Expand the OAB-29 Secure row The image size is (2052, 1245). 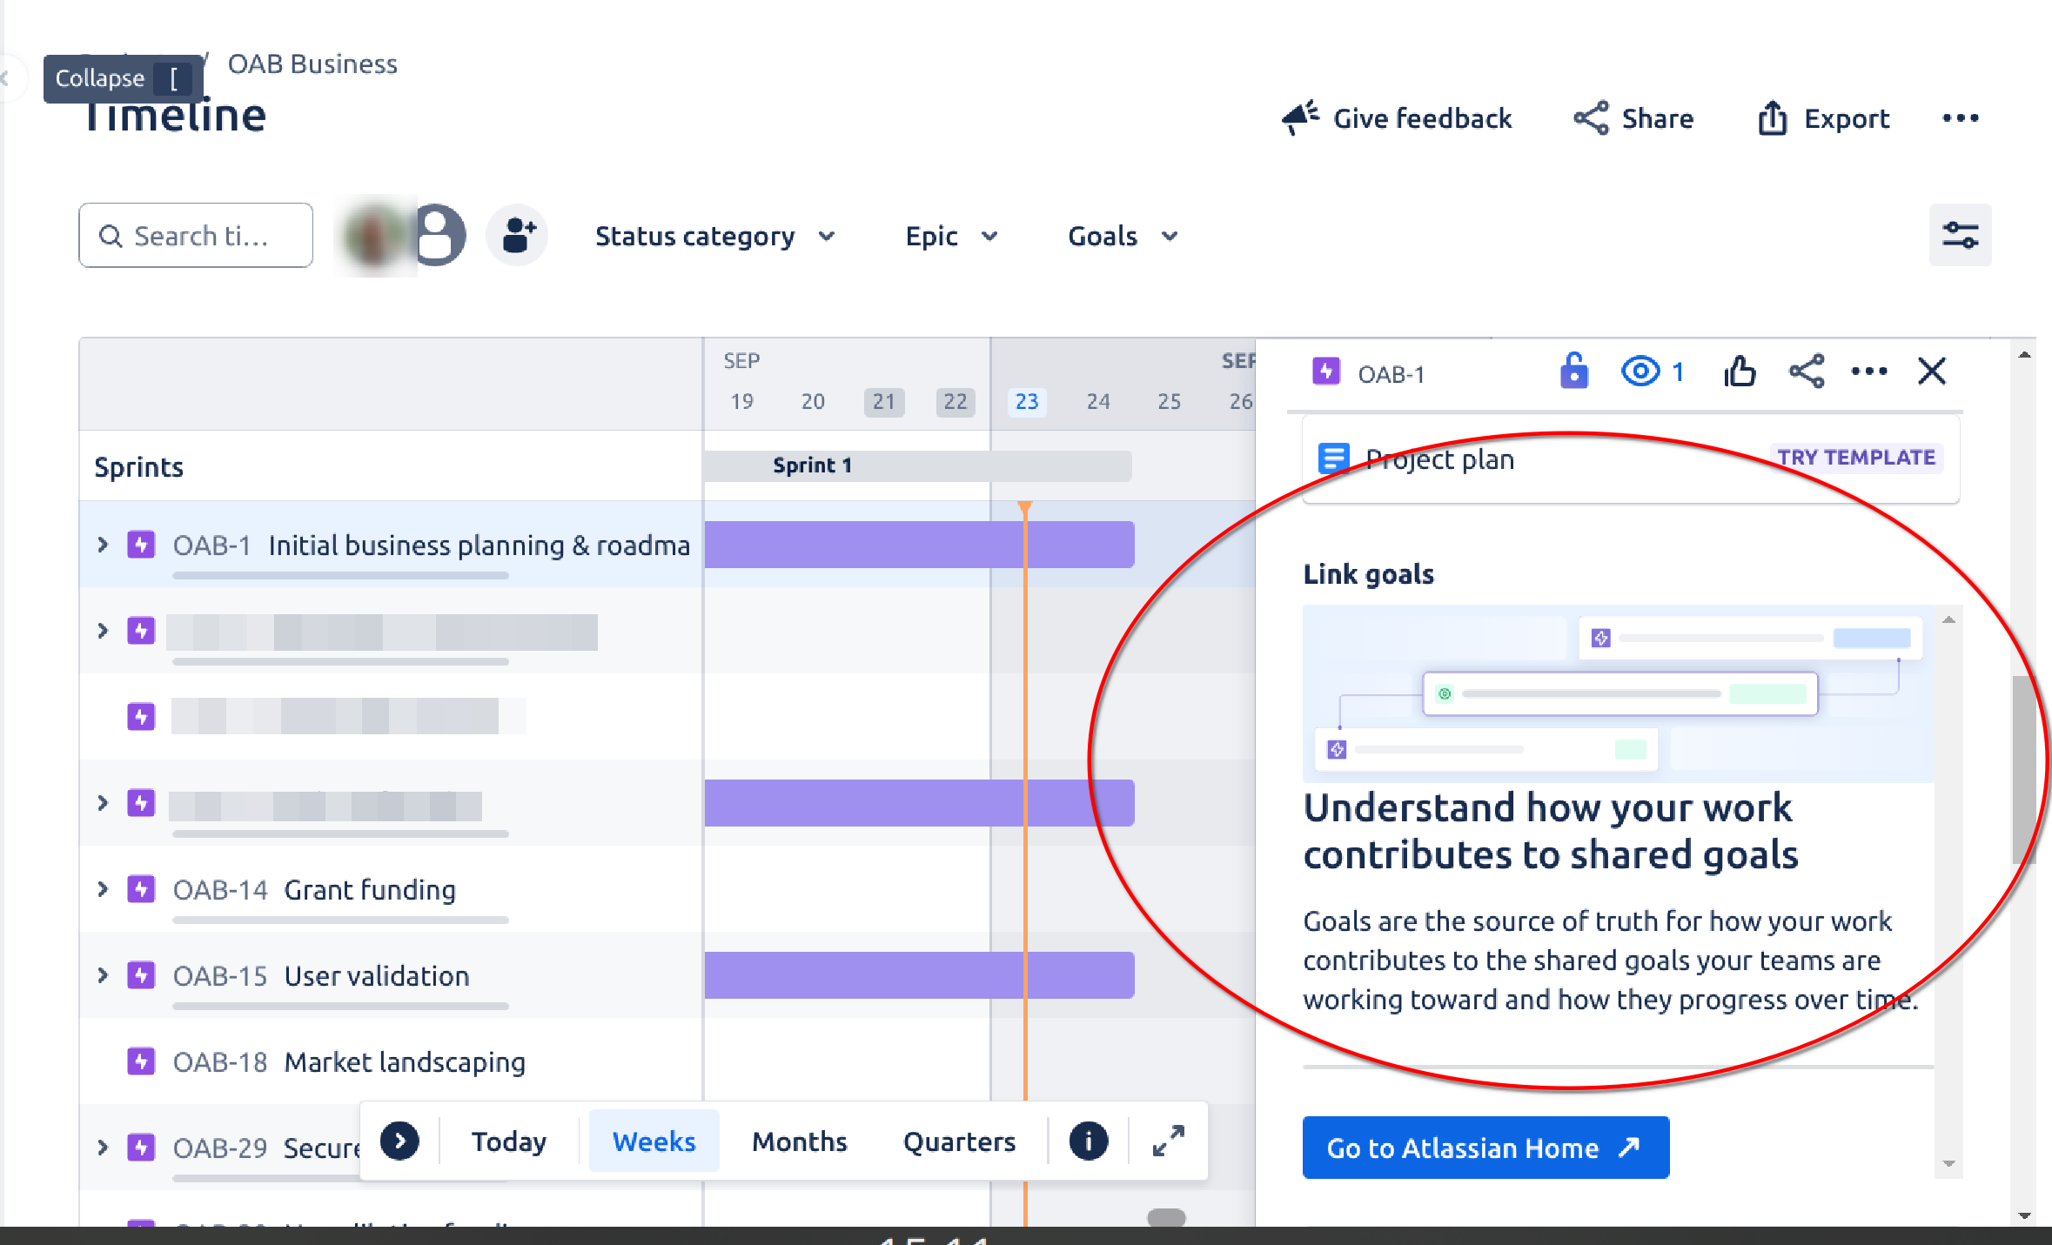(103, 1148)
